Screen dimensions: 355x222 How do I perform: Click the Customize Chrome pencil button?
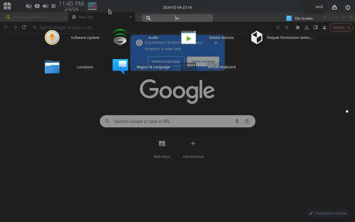coord(328,213)
